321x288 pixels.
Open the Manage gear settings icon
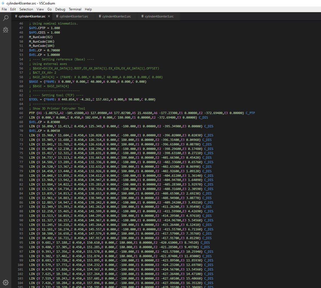click(x=6, y=282)
